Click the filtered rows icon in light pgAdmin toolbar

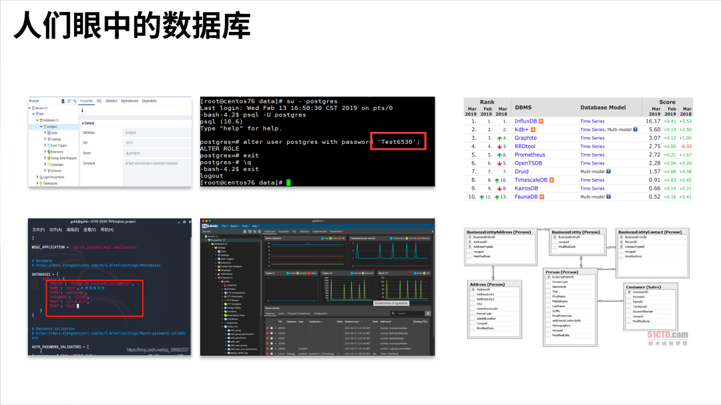pos(75,101)
